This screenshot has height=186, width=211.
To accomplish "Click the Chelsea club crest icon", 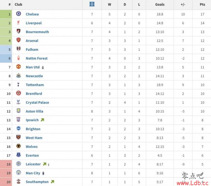I will pyautogui.click(x=19, y=14).
